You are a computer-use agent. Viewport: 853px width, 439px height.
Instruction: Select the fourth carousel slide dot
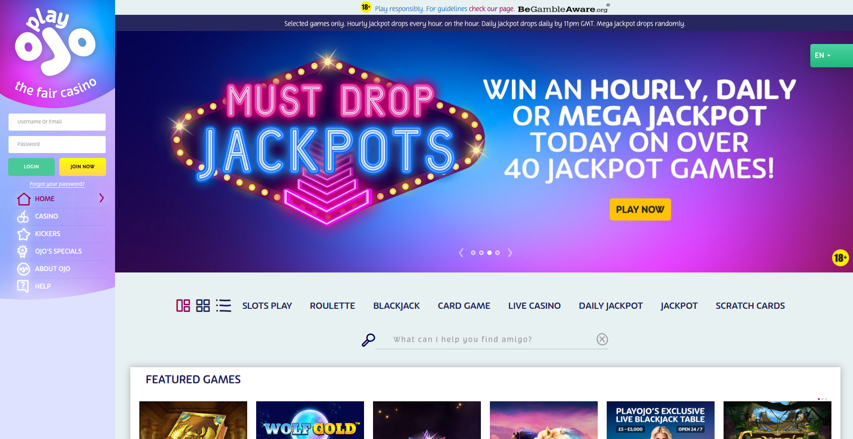pos(498,253)
